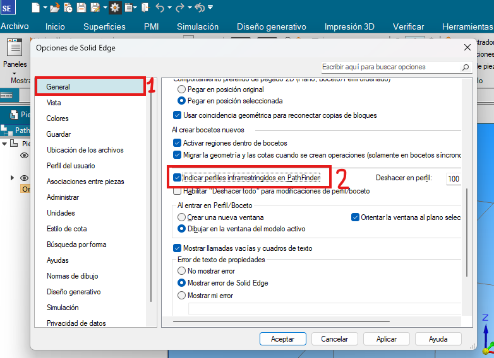Screen dimensions: 494x358
Task: Open the dropdown arrow next to New document
Action: [x=45, y=8]
